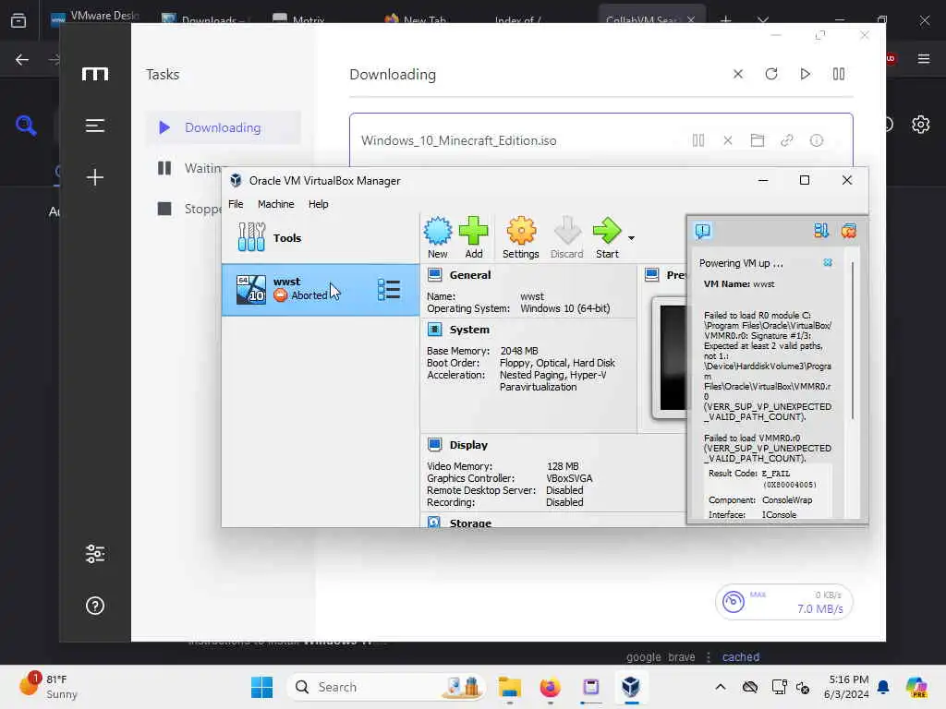Click the notification center icon in VirtualBox
This screenshot has width=946, height=709.
[703, 231]
